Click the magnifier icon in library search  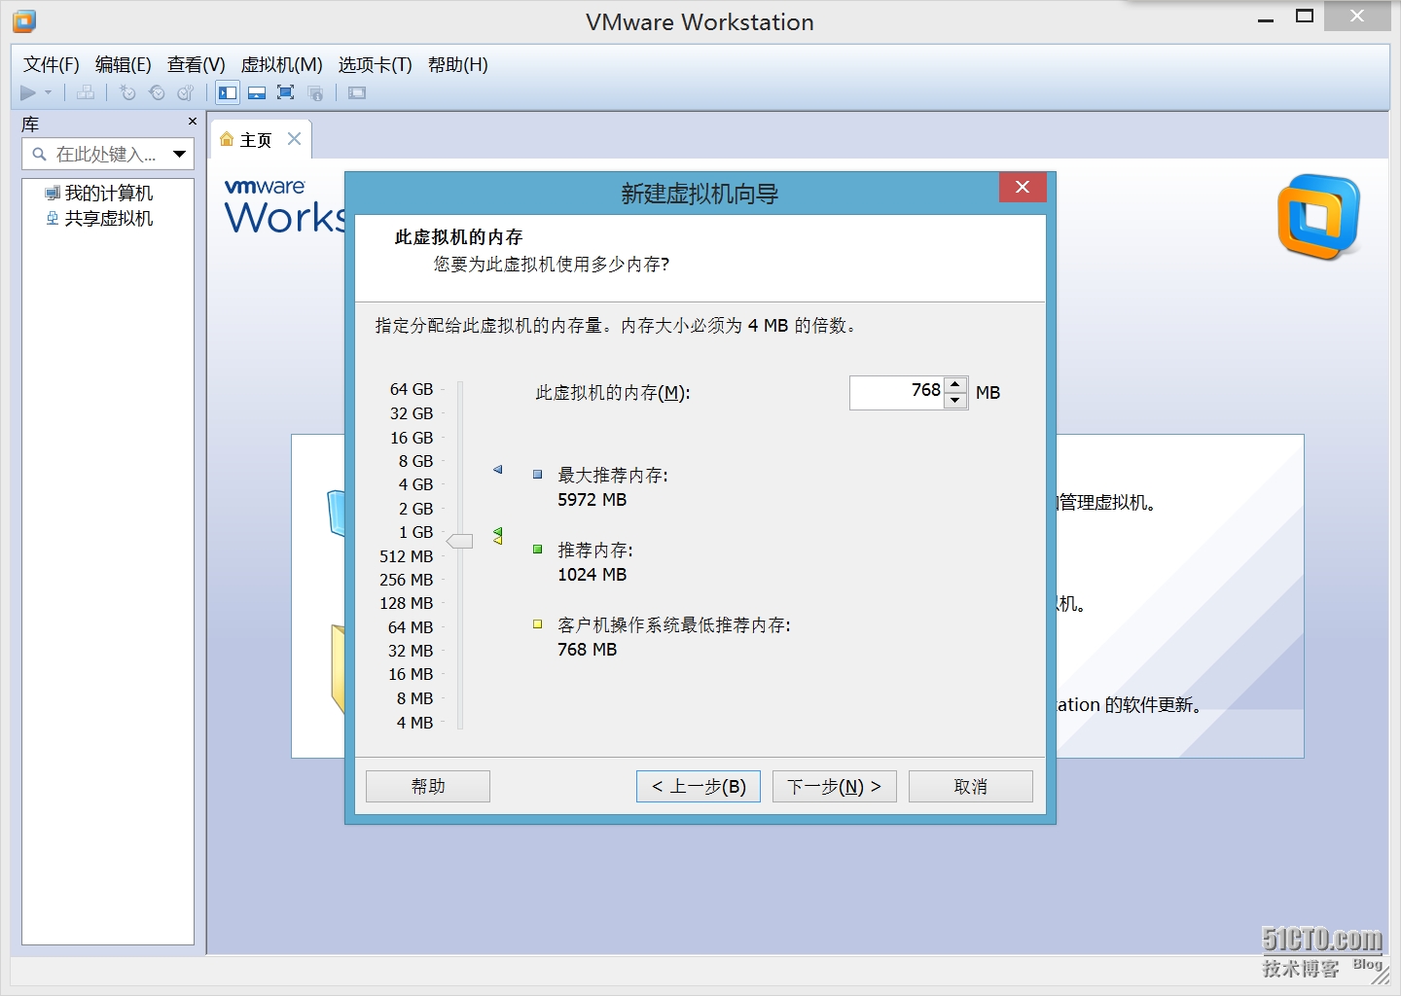[x=40, y=154]
